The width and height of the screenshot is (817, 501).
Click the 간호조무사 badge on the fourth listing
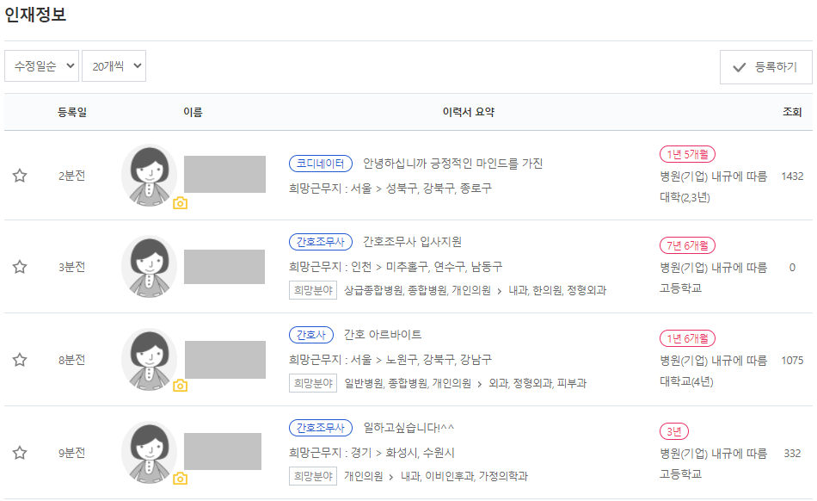(x=319, y=426)
